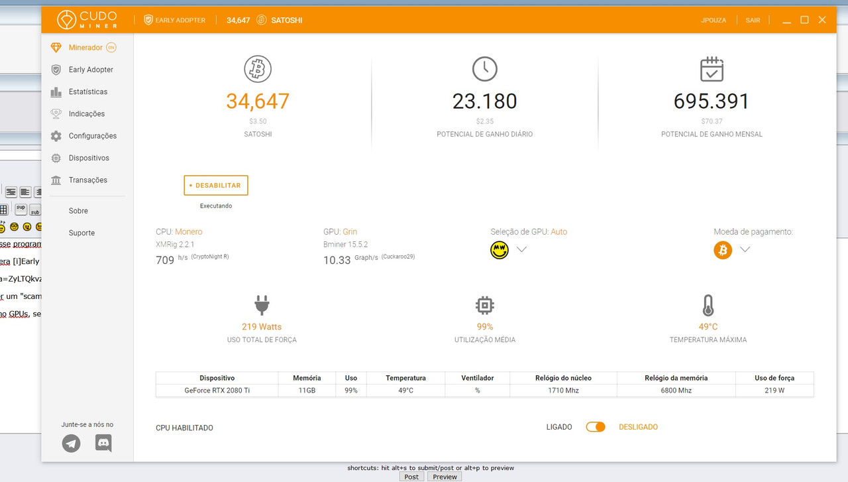Click SAIR to log out
Viewport: 848px width, 482px height.
tap(753, 21)
